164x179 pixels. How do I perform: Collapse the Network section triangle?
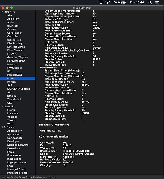(x=2, y=106)
